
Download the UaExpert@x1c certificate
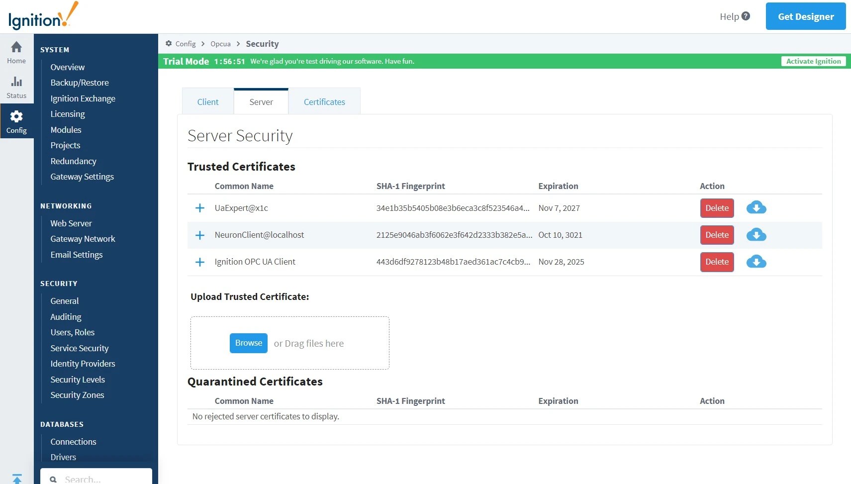coord(756,208)
